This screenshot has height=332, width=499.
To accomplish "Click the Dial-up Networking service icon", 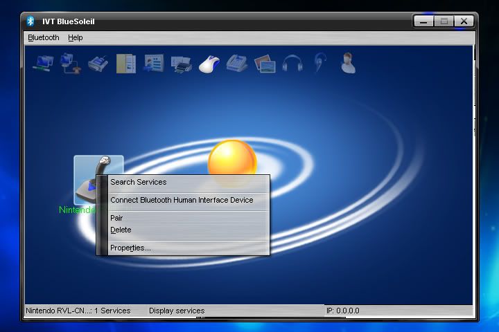I will click(70, 64).
